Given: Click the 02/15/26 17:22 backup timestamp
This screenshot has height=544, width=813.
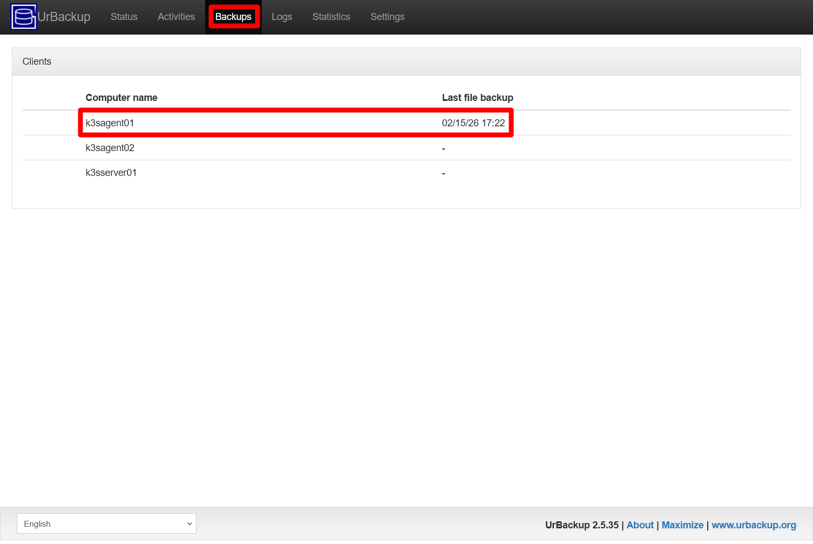Looking at the screenshot, I should click(474, 123).
